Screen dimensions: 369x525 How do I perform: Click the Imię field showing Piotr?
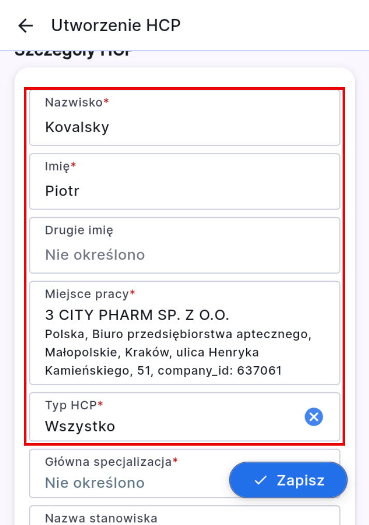point(185,181)
